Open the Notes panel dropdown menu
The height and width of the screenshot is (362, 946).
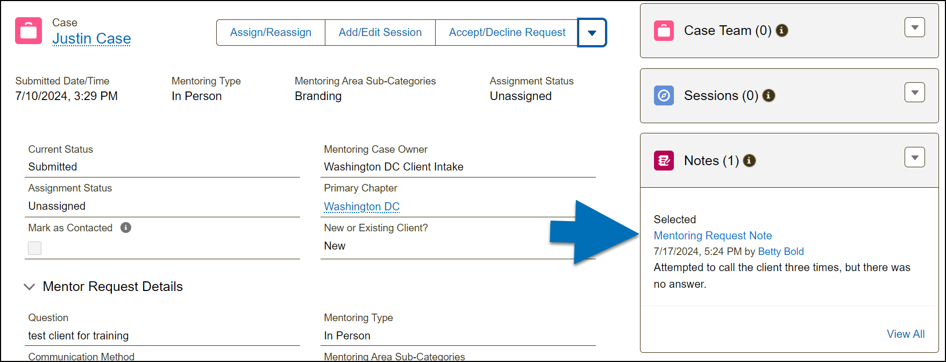click(x=914, y=157)
